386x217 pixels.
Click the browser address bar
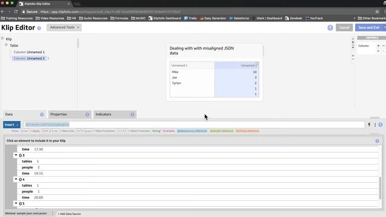(x=197, y=11)
